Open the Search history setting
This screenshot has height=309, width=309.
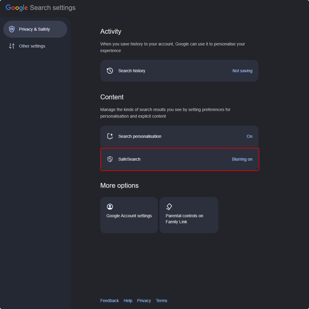(x=179, y=71)
